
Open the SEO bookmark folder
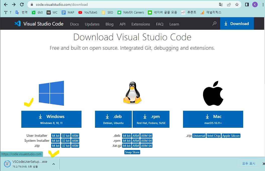point(108,12)
